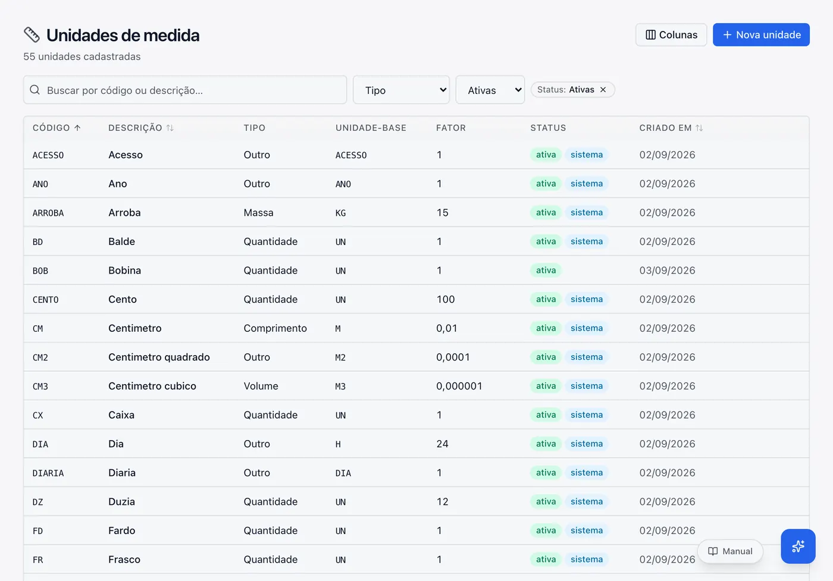Click the Fardo description cell
Screen dimensions: 833x581
[122, 530]
